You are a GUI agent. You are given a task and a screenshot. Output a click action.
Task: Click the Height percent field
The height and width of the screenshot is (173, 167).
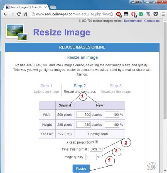click(x=112, y=125)
